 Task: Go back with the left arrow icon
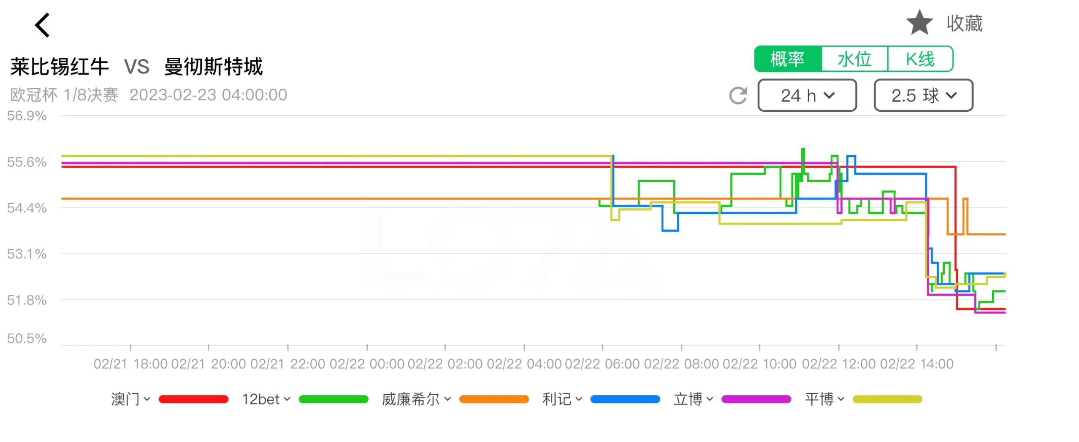coord(43,25)
